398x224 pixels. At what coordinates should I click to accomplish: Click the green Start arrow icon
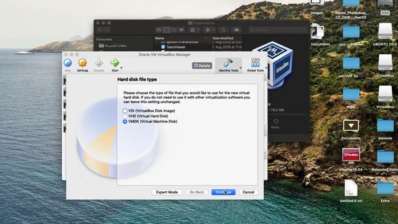tap(114, 63)
